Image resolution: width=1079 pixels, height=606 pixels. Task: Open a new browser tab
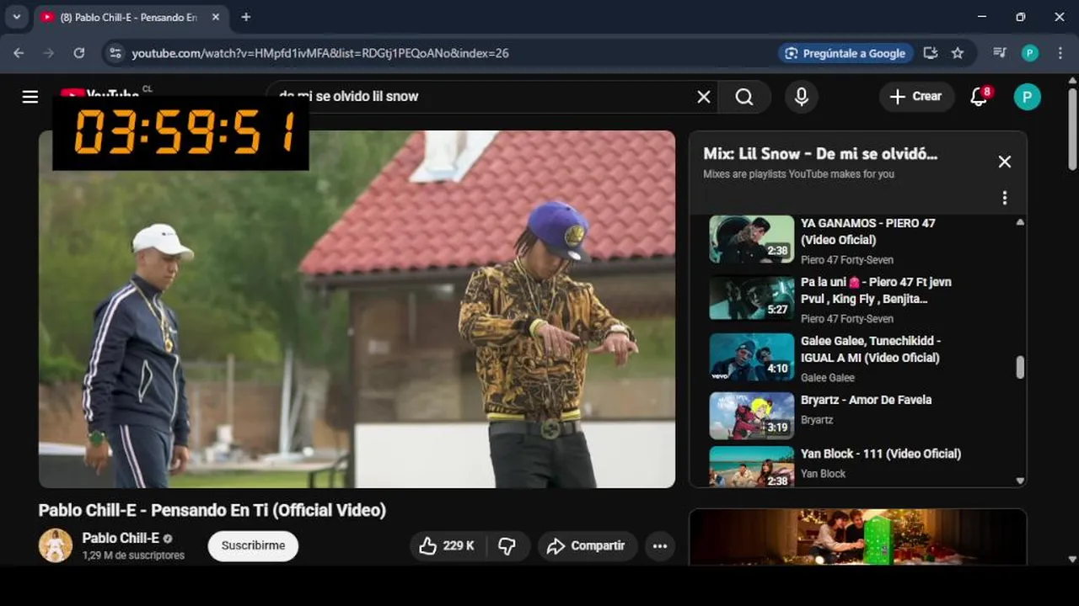245,17
